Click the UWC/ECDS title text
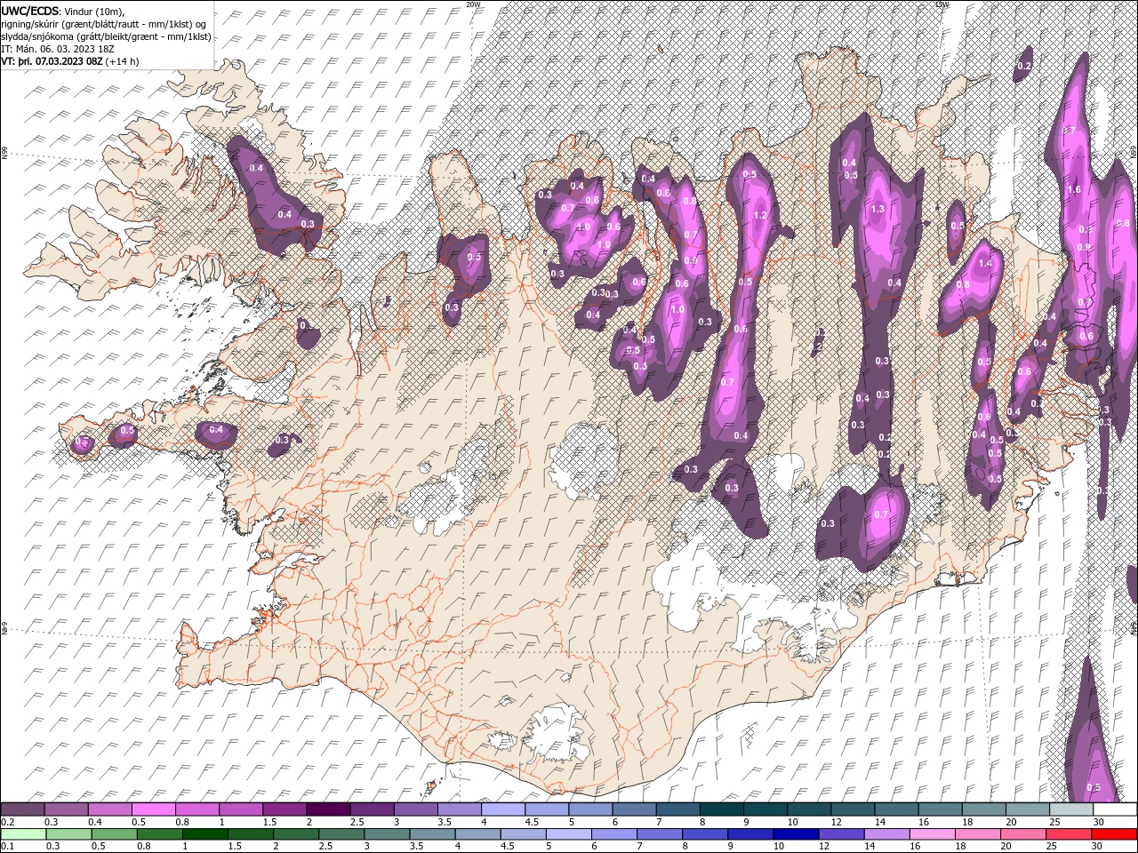The image size is (1138, 853). [x=30, y=11]
